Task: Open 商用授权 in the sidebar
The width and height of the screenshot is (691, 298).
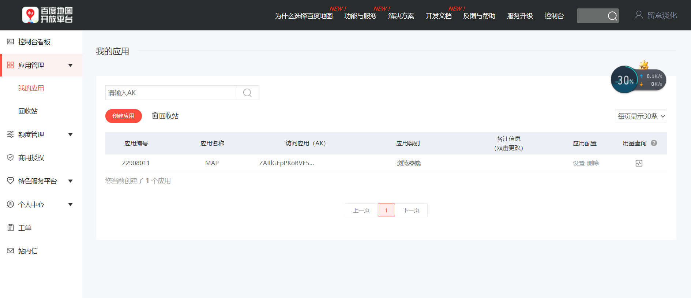Action: (31, 157)
